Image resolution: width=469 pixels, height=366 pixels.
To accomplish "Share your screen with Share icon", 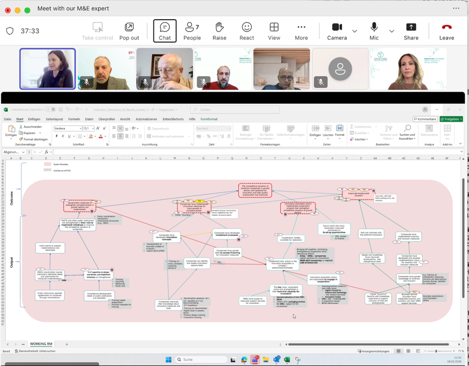I will pyautogui.click(x=411, y=31).
